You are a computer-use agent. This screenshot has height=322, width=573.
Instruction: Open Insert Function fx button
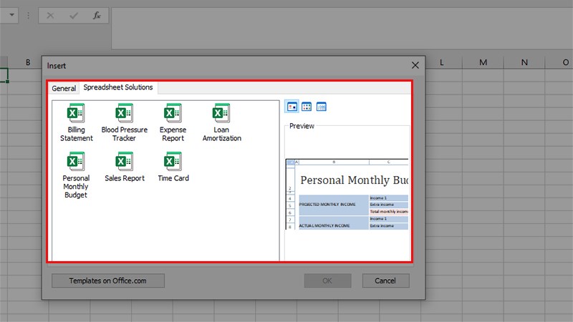(x=97, y=15)
